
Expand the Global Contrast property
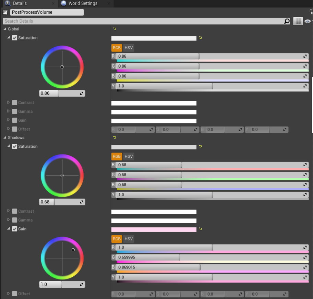click(x=8, y=102)
